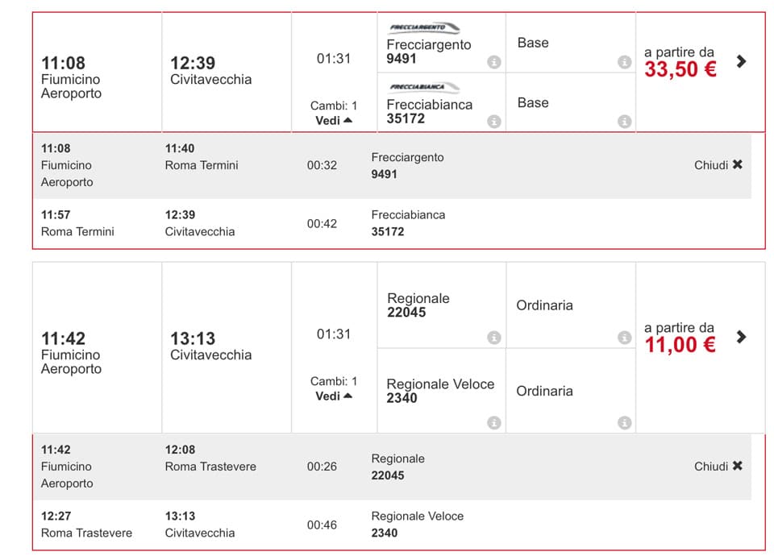Close the Frecciargento 9491 details panel
Viewport: 774px width, 556px height.
point(718,164)
